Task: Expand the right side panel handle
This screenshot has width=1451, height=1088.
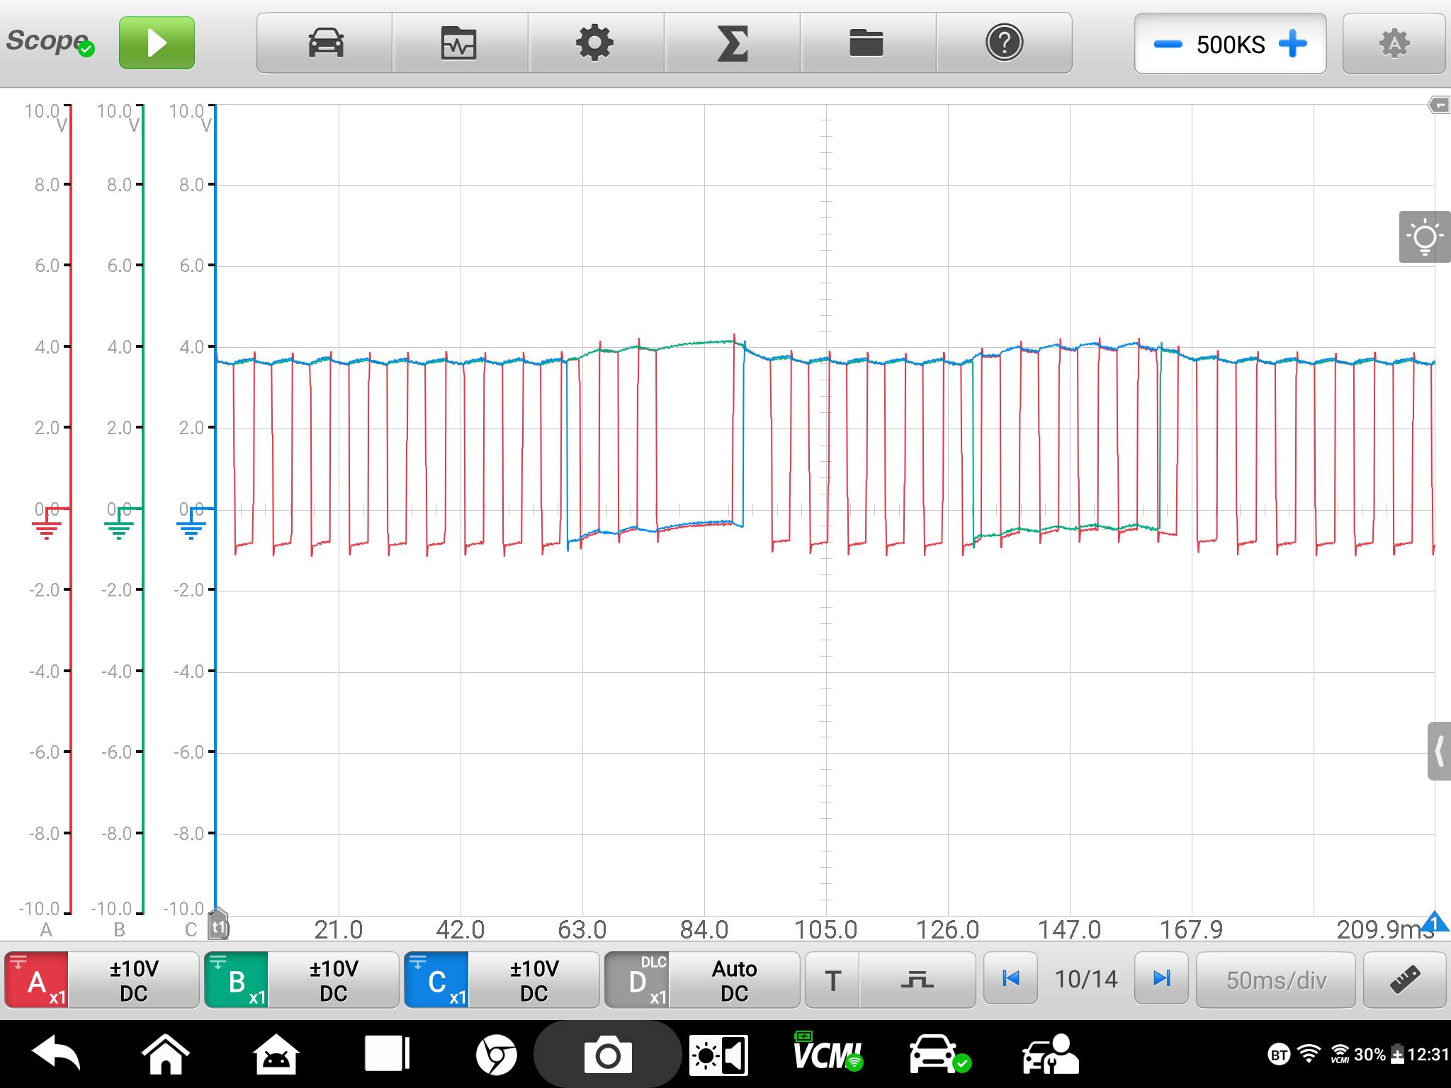Action: (1439, 752)
